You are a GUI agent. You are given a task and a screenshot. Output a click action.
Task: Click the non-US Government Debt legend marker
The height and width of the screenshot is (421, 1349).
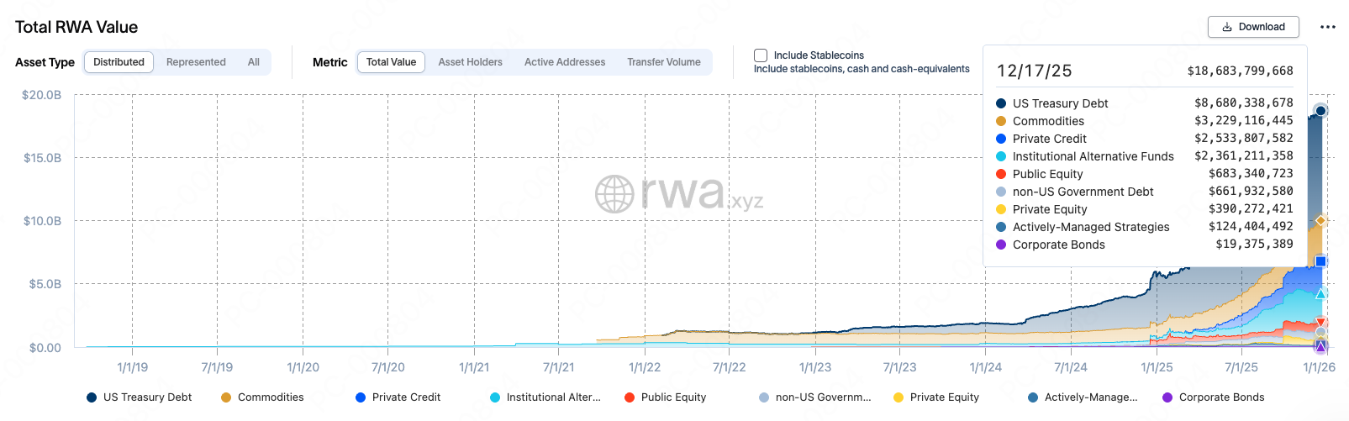click(764, 397)
